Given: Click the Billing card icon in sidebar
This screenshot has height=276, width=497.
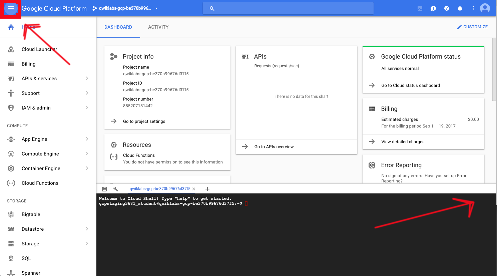Looking at the screenshot, I should [11, 64].
